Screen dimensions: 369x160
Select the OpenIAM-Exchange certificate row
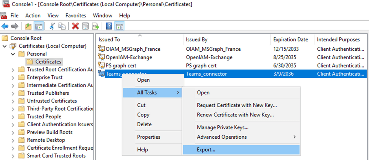click(x=129, y=57)
